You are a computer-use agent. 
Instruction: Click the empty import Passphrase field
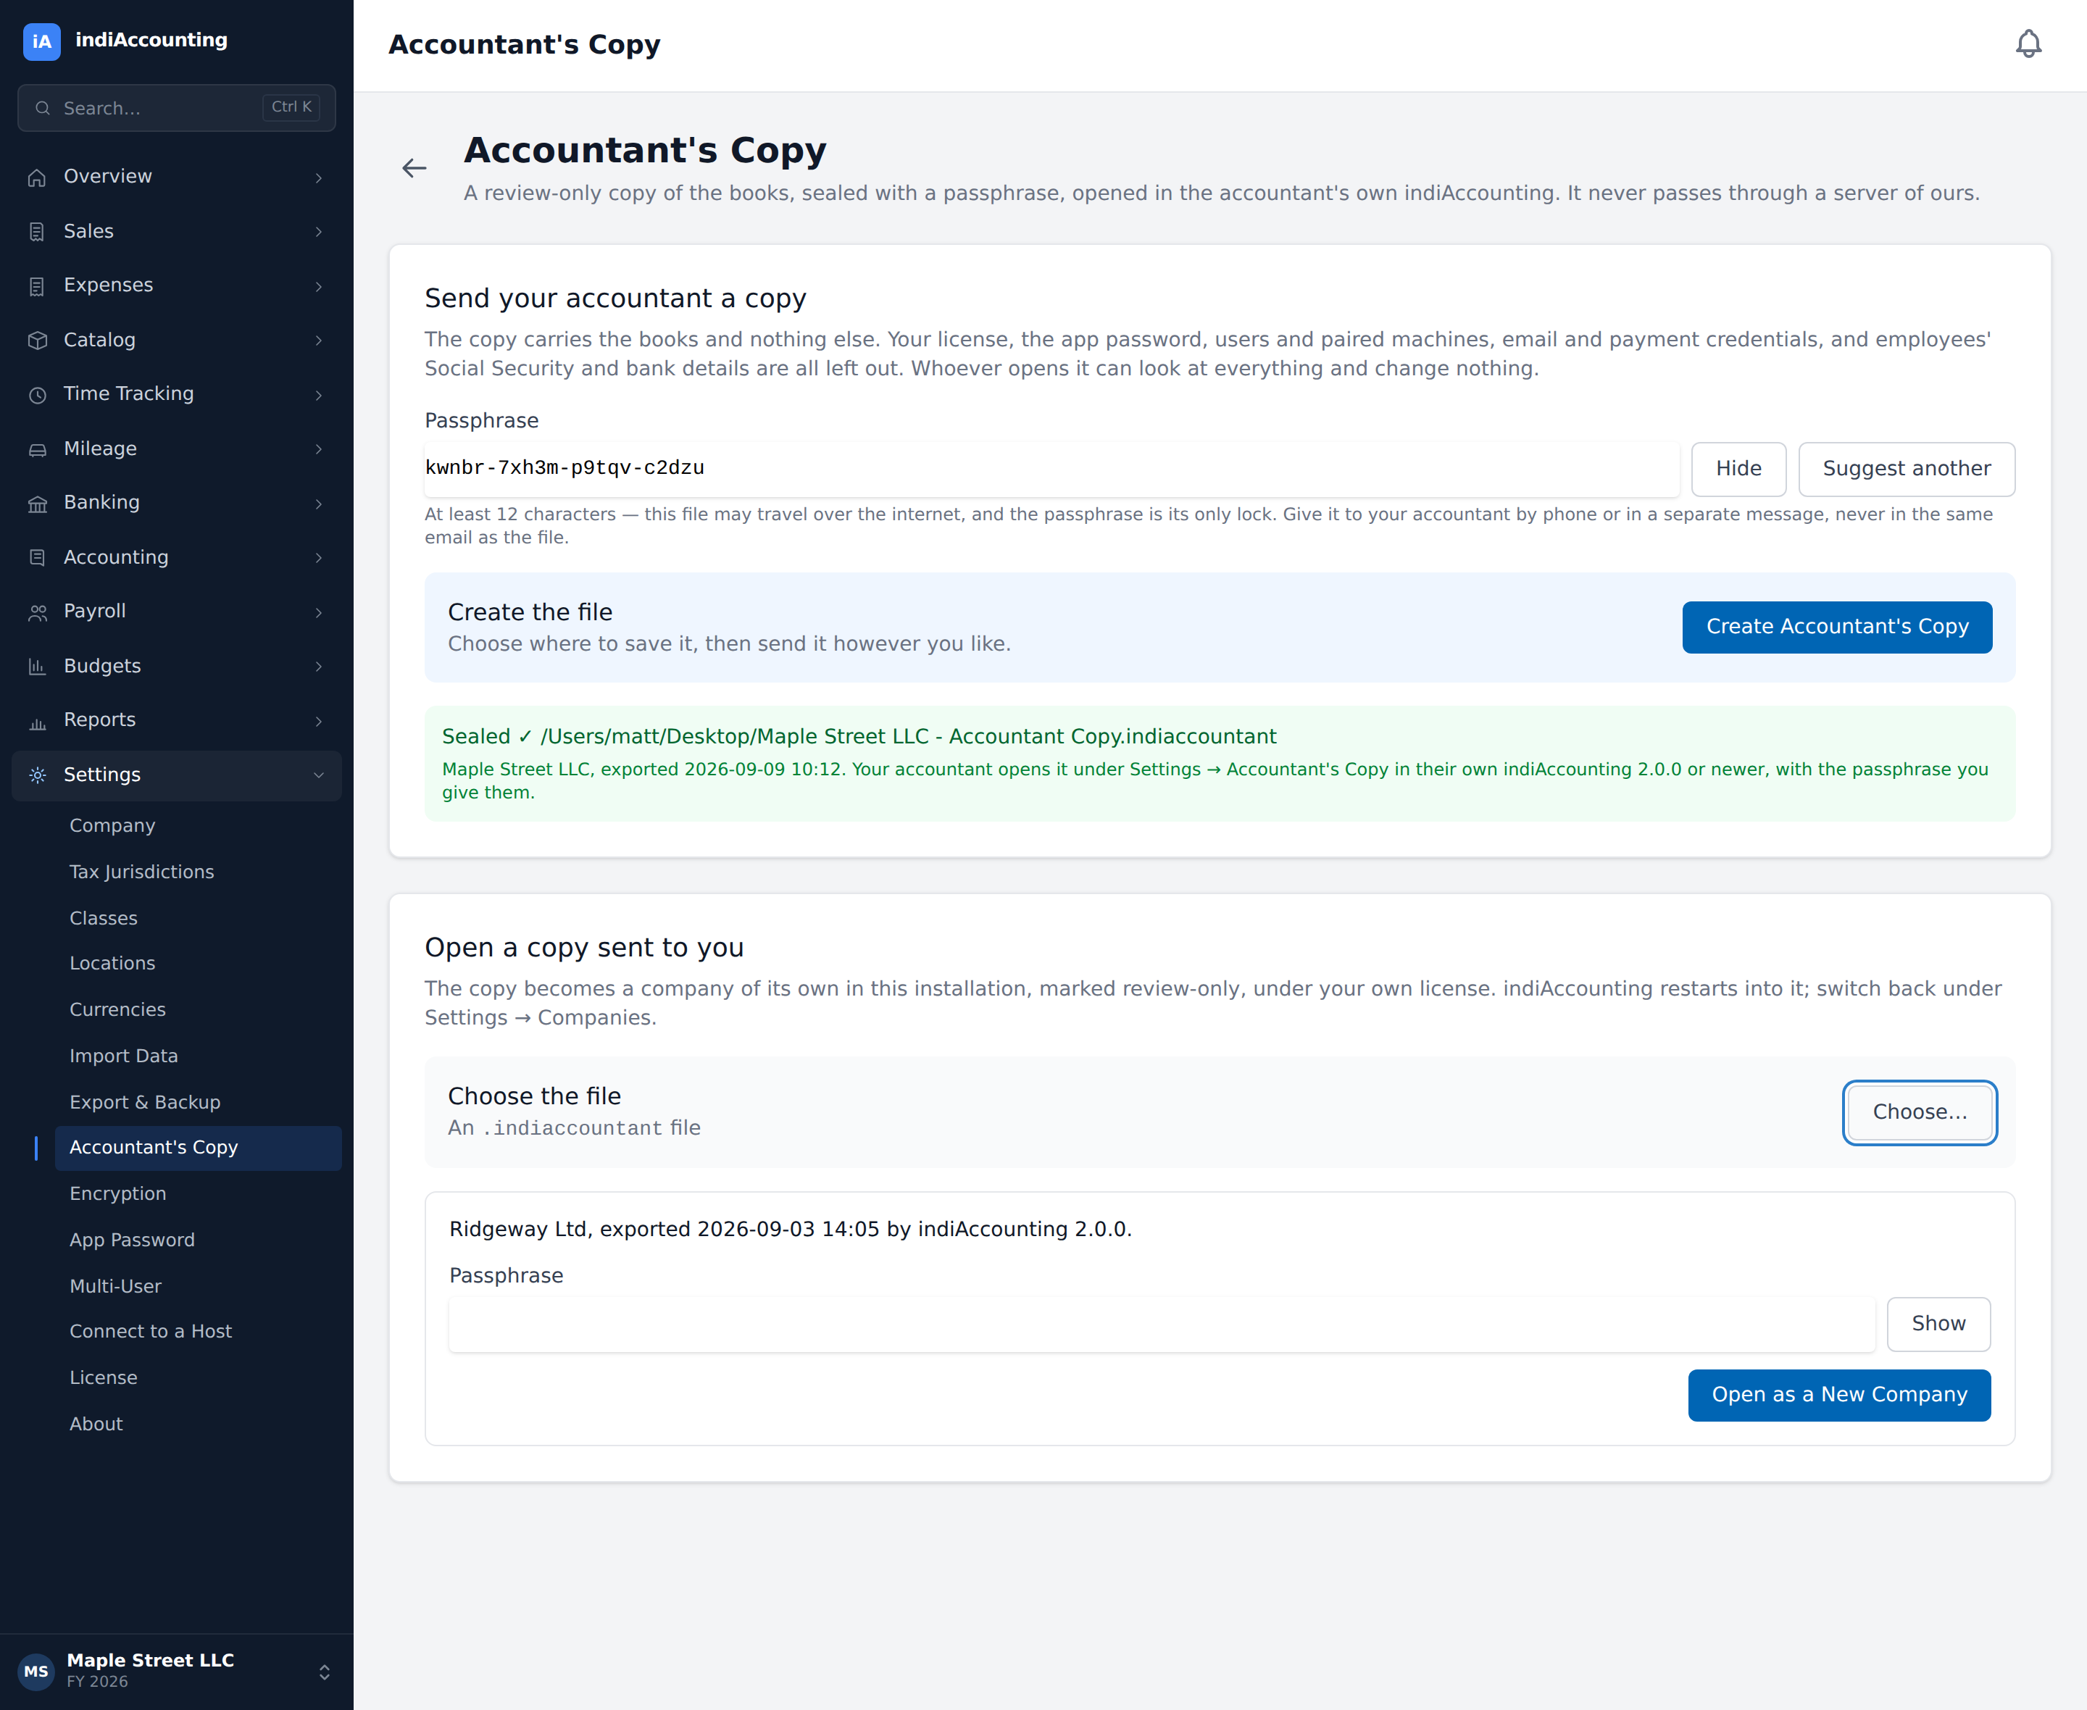point(1161,1324)
